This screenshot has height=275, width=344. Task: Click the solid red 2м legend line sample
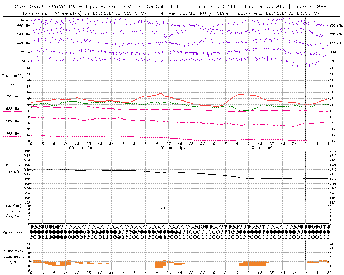tap(12, 87)
